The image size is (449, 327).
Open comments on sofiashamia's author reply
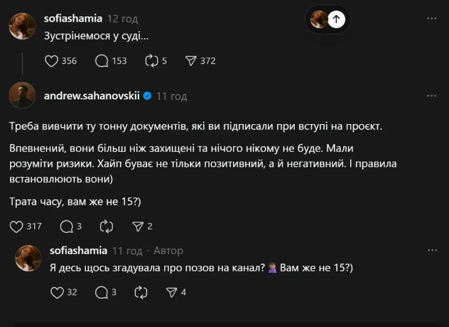point(101,292)
